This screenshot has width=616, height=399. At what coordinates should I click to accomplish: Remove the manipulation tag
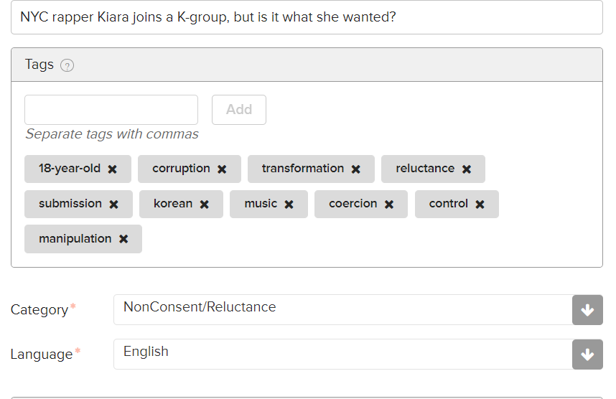[x=123, y=239]
